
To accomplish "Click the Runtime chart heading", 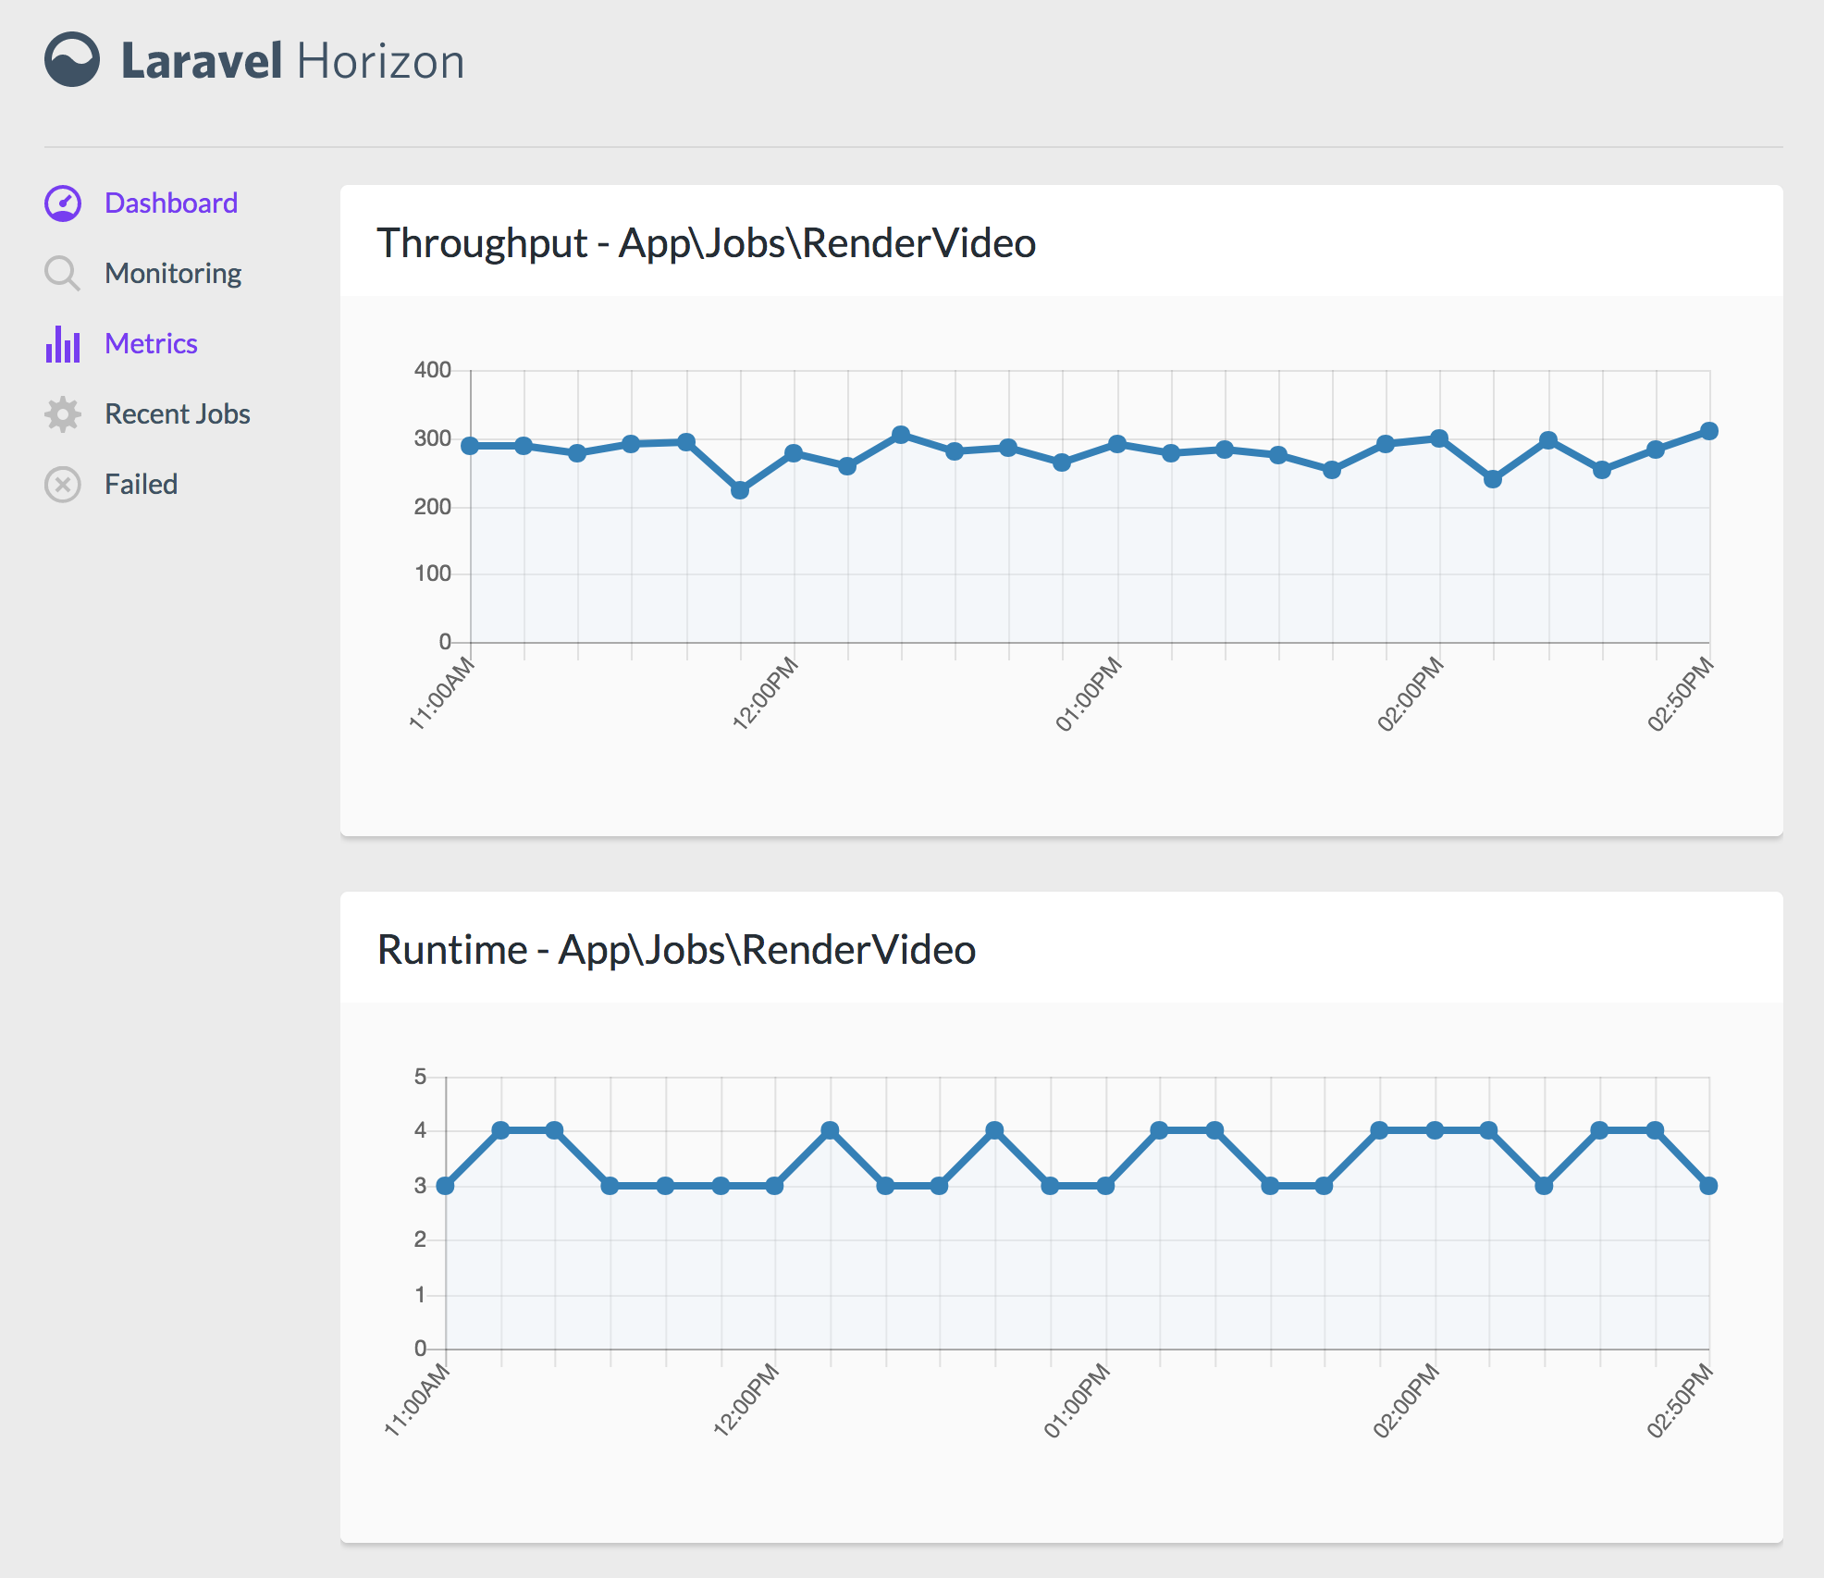I will click(x=676, y=950).
